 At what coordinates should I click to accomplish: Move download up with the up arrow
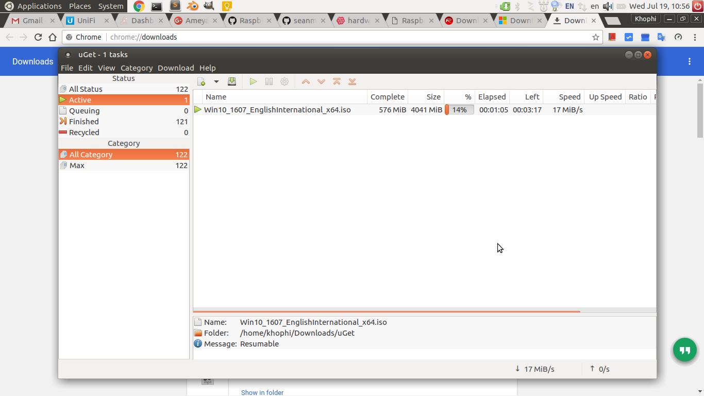coord(306,81)
